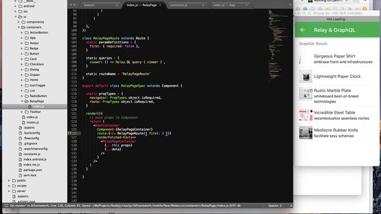This screenshot has height=214, width=381.
Task: Click the tab navigation forward arrow
Action: [74, 5]
